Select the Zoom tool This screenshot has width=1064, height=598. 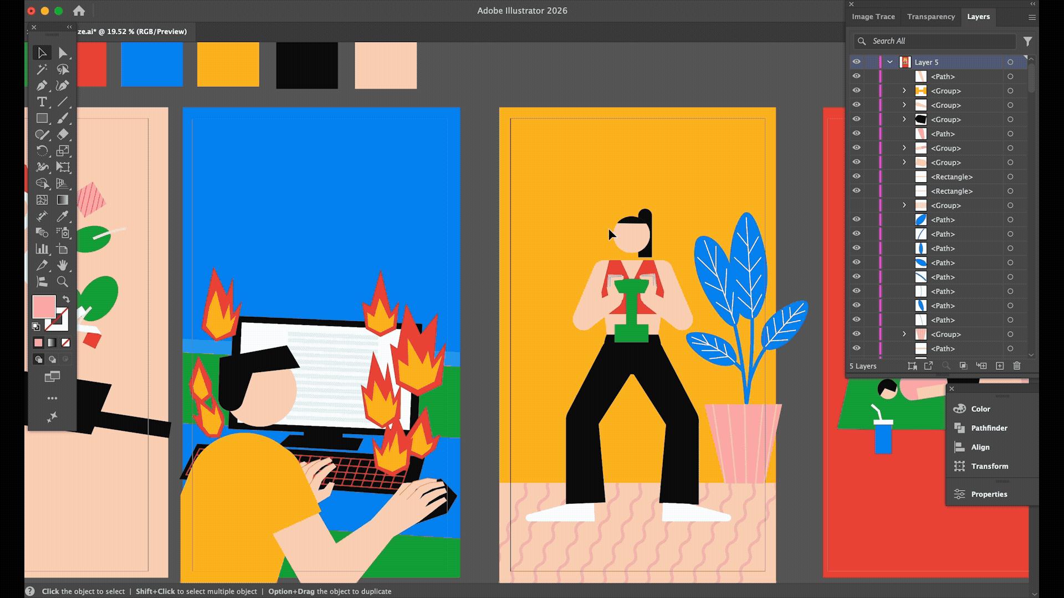tap(63, 282)
